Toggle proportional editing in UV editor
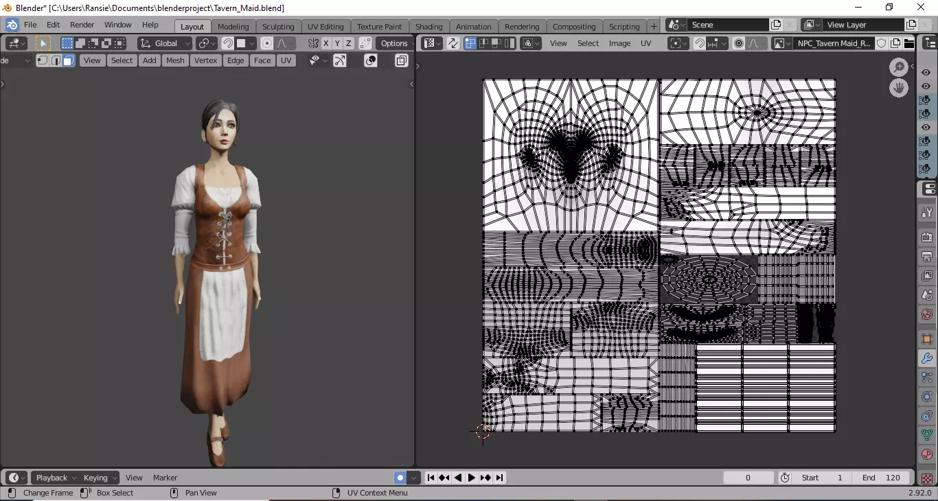Image resolution: width=938 pixels, height=501 pixels. (739, 43)
